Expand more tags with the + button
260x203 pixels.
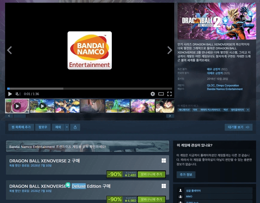[x=248, y=110]
